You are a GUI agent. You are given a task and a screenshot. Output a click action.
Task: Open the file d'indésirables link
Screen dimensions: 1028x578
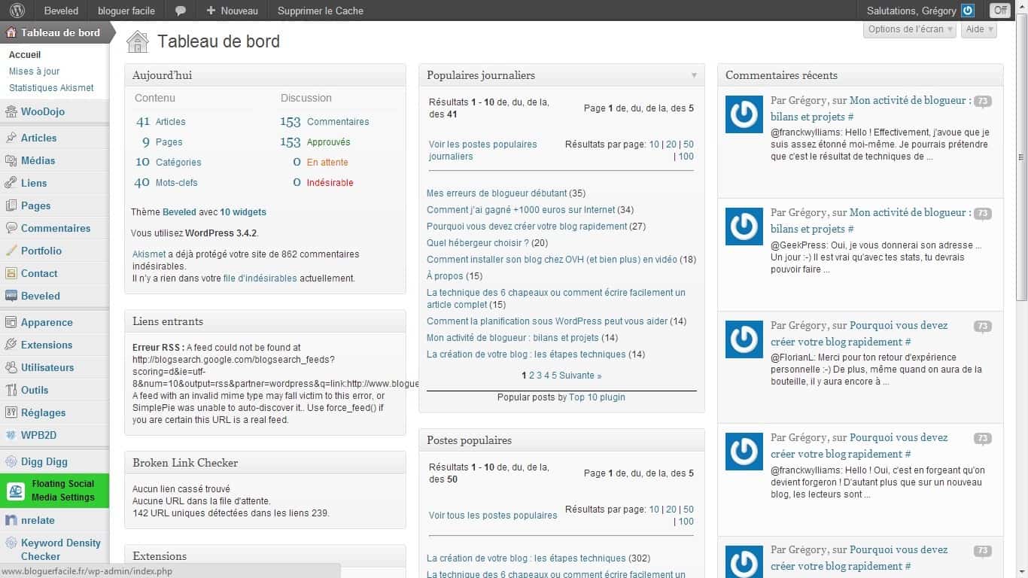[260, 278]
